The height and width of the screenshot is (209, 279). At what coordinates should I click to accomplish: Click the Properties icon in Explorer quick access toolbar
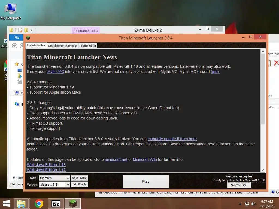pyautogui.click(x=20, y=30)
